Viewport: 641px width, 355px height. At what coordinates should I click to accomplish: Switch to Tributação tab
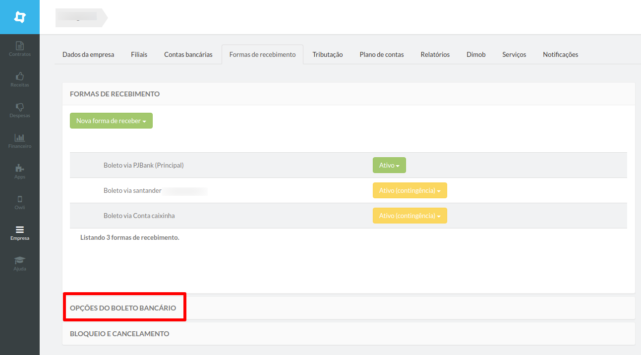click(x=328, y=54)
